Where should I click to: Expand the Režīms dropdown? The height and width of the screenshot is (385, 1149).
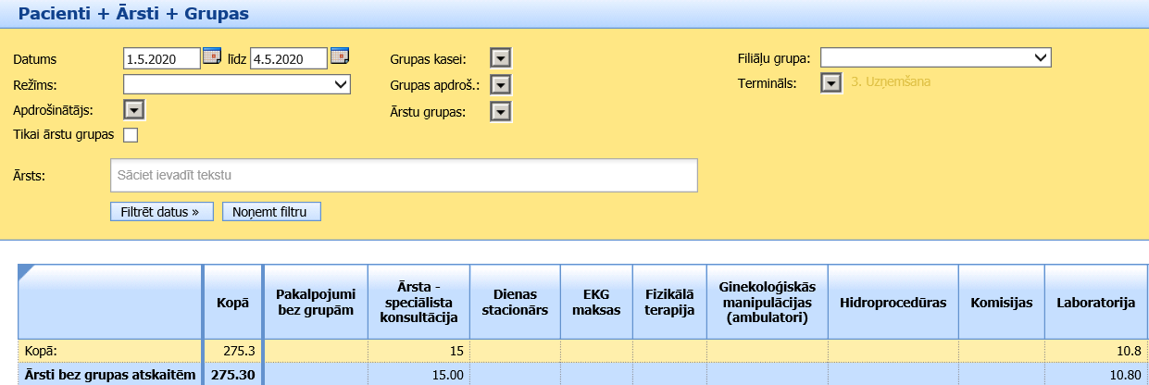[237, 85]
